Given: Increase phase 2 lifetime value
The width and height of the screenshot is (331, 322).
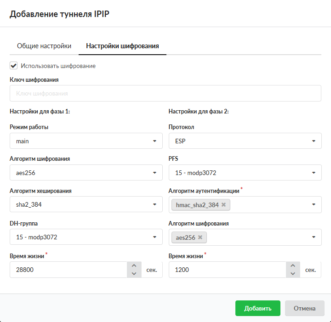Looking at the screenshot, I should coord(292,266).
